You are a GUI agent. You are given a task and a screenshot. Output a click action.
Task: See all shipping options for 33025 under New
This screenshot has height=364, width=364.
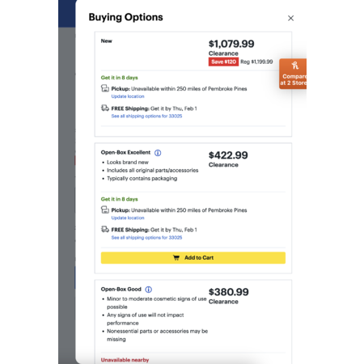146,116
